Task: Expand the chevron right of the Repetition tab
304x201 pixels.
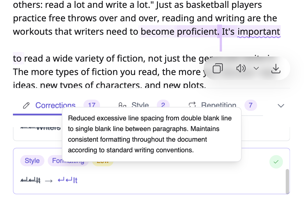Action: [x=281, y=106]
